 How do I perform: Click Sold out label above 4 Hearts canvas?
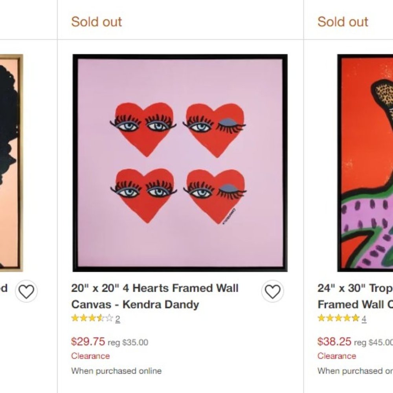coord(97,22)
